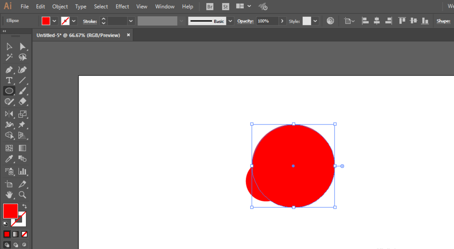Viewport: 454px width, 249px height.
Task: Open the View menu
Action: pos(142,6)
